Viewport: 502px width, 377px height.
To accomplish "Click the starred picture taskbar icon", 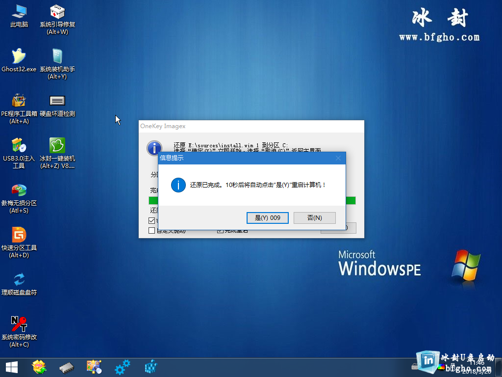I will [x=94, y=367].
